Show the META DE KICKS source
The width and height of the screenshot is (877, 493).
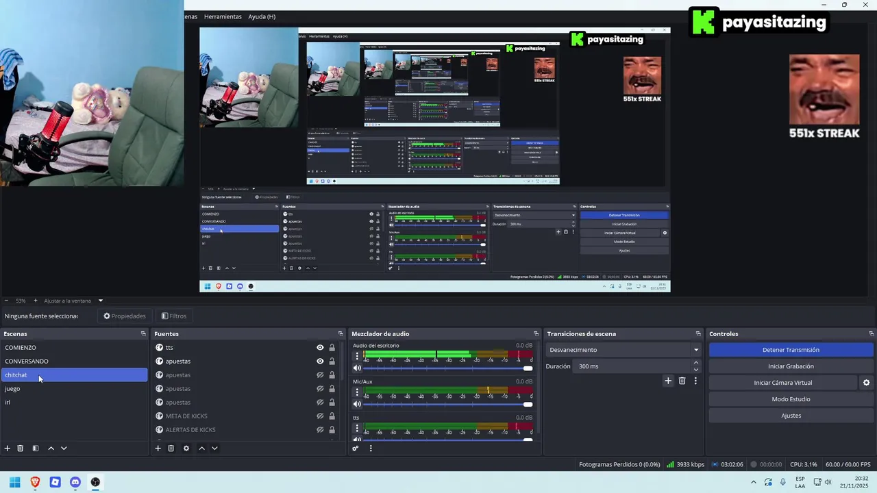click(320, 416)
